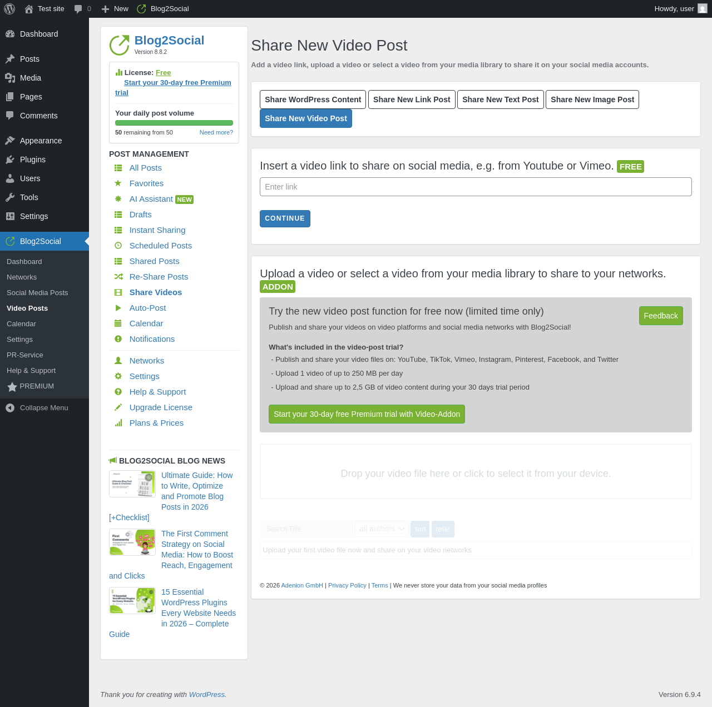The width and height of the screenshot is (712, 707).
Task: Click the Search Title field
Action: coord(307,529)
